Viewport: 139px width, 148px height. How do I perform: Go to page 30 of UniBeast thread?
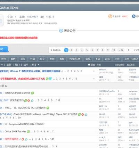pos(19,118)
